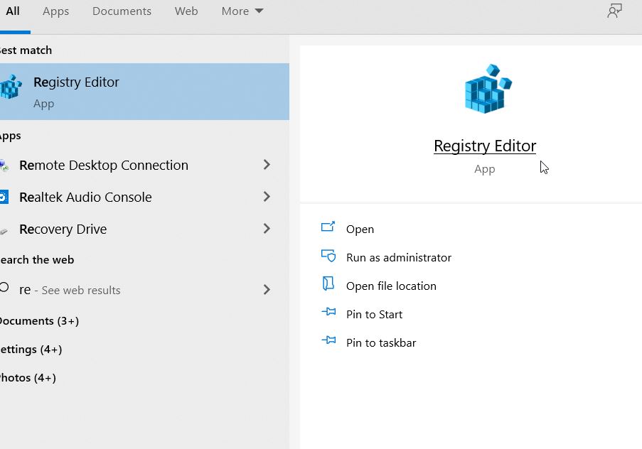Expand Realtek Audio Console options arrow

tap(267, 197)
